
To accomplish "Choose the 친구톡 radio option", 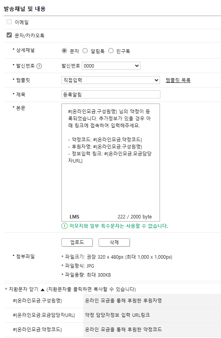I will point(111,51).
